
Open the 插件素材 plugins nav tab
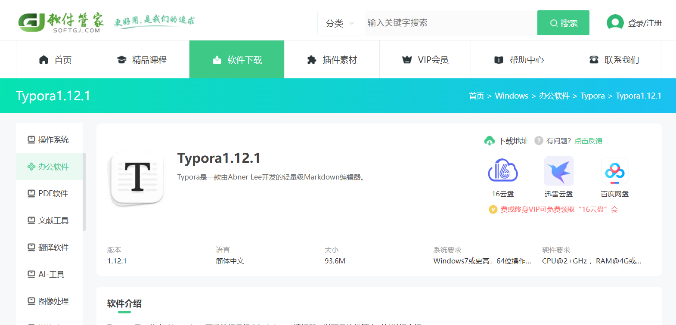point(332,59)
